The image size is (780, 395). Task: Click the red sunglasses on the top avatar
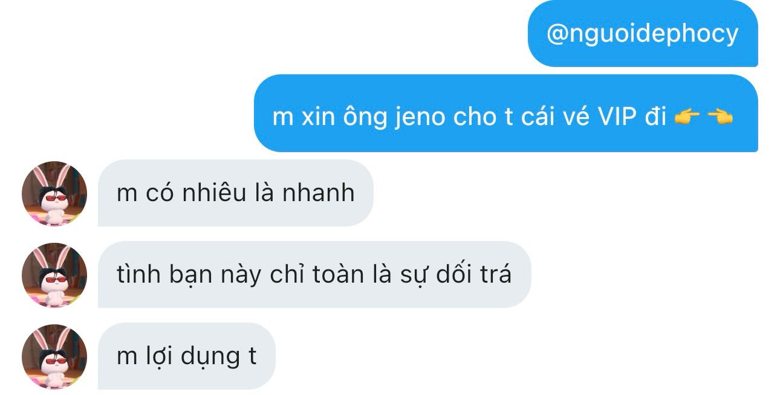[x=53, y=197]
